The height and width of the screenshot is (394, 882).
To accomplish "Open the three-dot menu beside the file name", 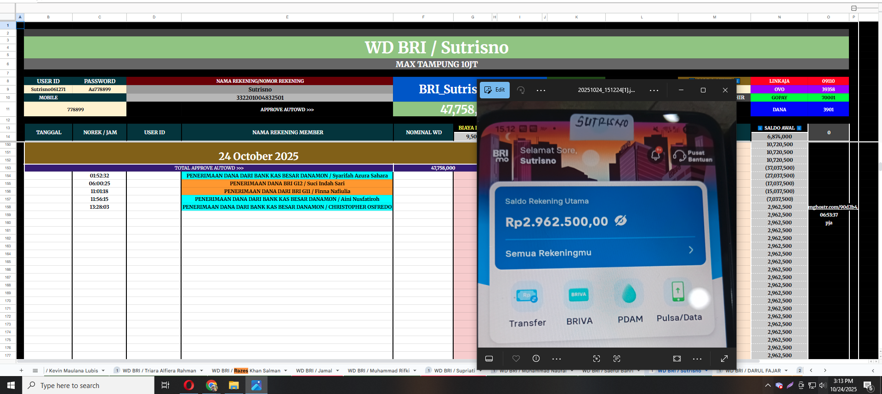I will tap(654, 90).
